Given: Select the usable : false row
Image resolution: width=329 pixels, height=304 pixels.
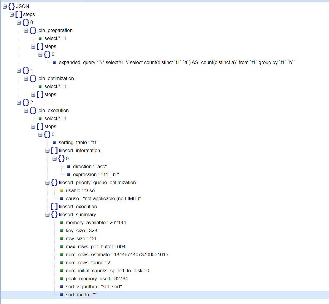Looking at the screenshot, I should pos(80,191).
